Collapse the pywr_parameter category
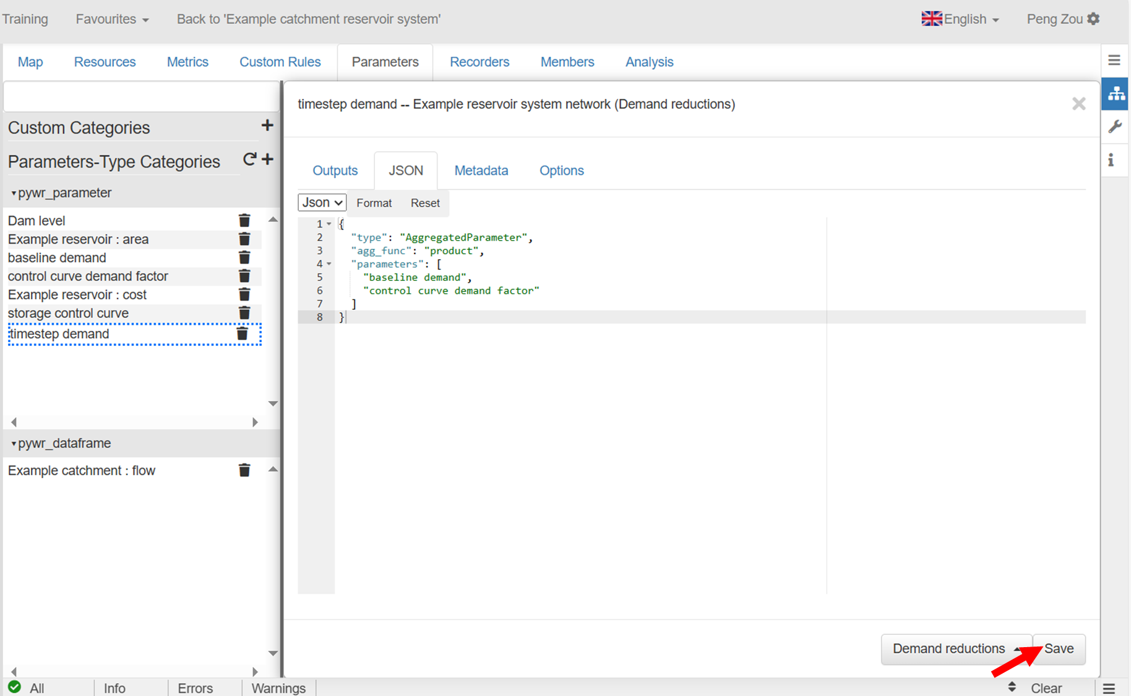 coord(14,194)
